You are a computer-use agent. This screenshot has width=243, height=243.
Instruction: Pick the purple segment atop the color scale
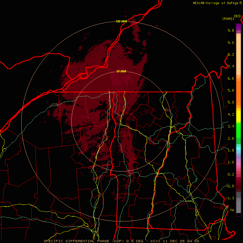238,27
